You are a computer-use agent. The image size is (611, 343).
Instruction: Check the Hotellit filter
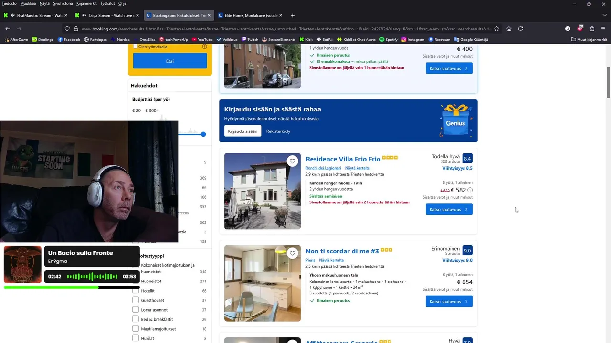[136, 291]
